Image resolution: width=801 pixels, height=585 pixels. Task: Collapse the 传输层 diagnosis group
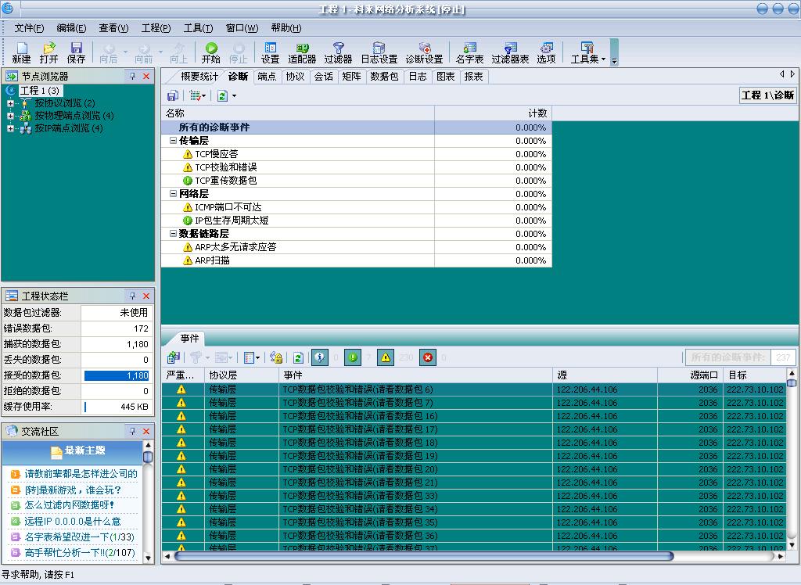(x=173, y=141)
